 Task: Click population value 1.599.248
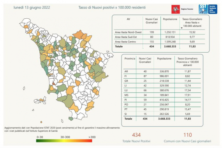pyautogui.click(x=170, y=42)
